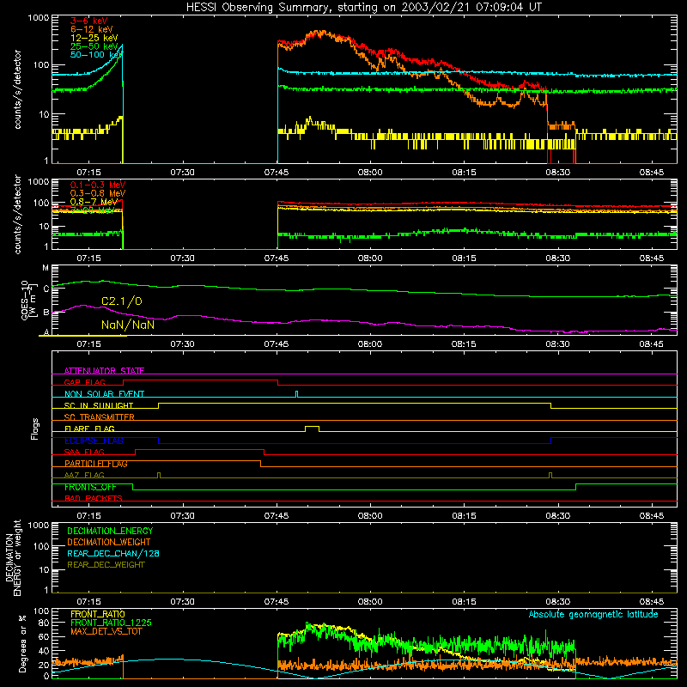Image resolution: width=687 pixels, height=687 pixels.
Task: Click the 0.8-7 MeV legend label
Action: [x=94, y=202]
